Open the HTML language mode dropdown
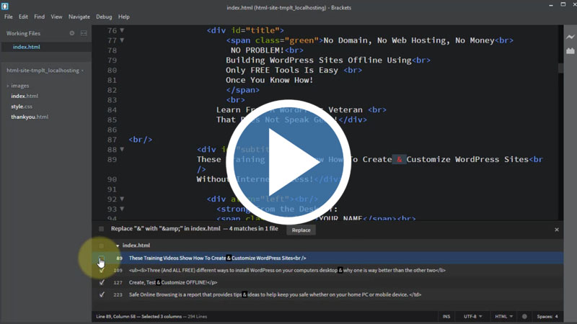 click(x=502, y=317)
